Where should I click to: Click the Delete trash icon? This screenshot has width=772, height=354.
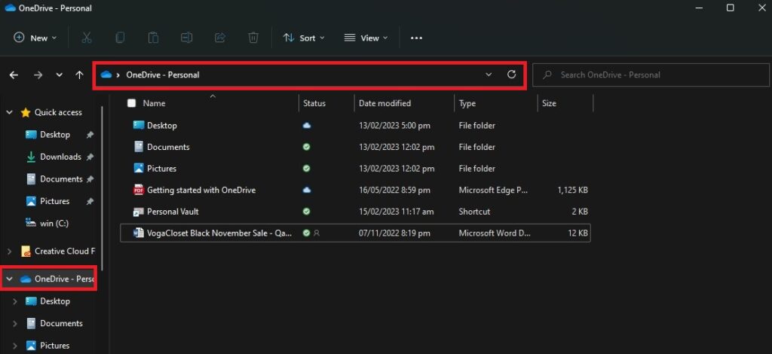click(x=253, y=38)
